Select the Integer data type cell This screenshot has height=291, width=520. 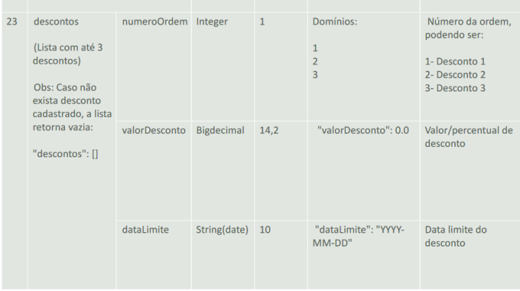(211, 22)
